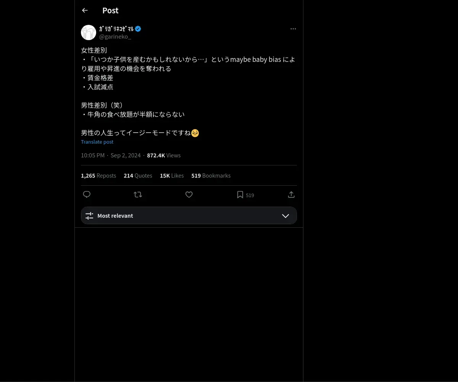Expand the Most relevant dropdown chevron
The height and width of the screenshot is (382, 458).
click(285, 216)
